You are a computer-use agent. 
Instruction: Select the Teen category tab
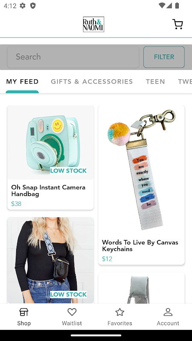coord(155,81)
